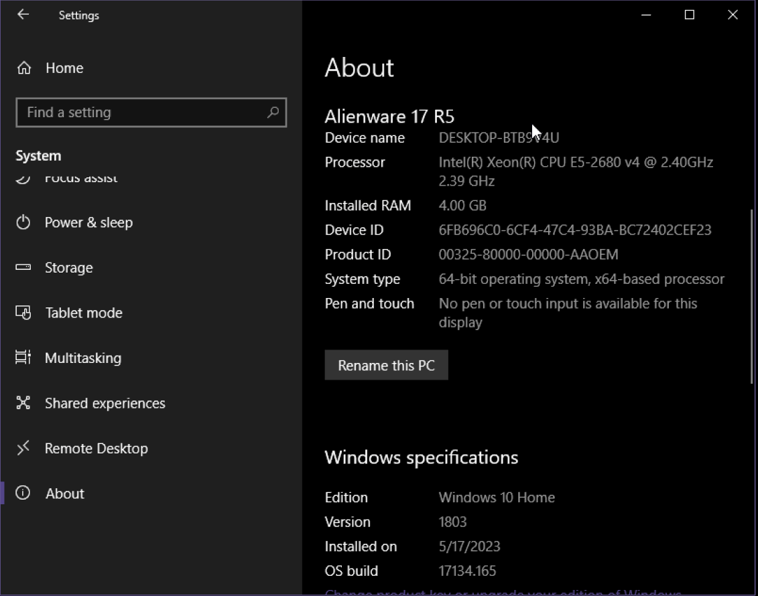Go back using the Settings back arrow
The image size is (758, 596).
pos(23,15)
